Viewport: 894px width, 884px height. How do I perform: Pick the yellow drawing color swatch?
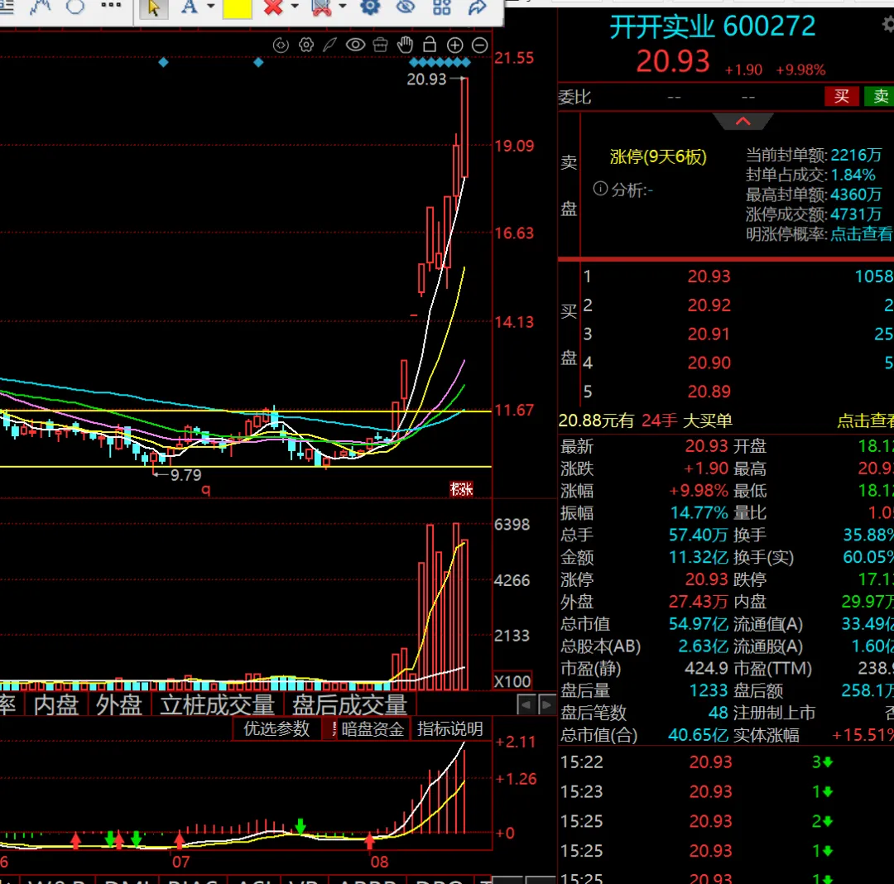click(x=238, y=8)
